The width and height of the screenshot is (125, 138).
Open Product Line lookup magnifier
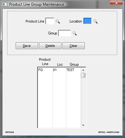point(58,21)
